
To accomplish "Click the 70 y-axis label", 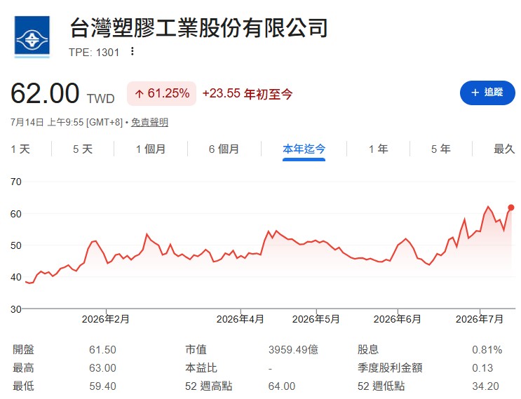I will coord(16,182).
